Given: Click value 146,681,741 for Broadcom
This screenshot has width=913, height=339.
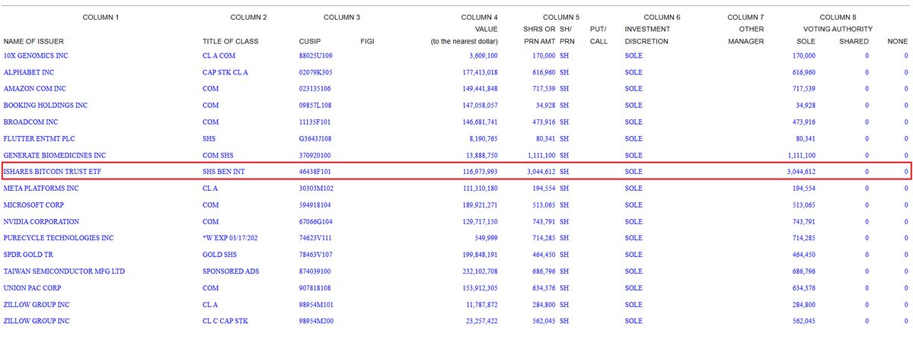Looking at the screenshot, I should [x=480, y=122].
